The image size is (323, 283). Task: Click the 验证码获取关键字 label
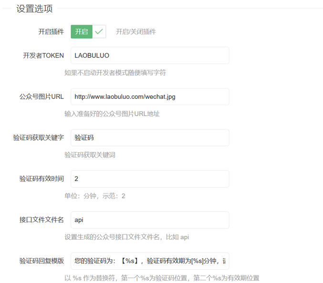click(38, 138)
